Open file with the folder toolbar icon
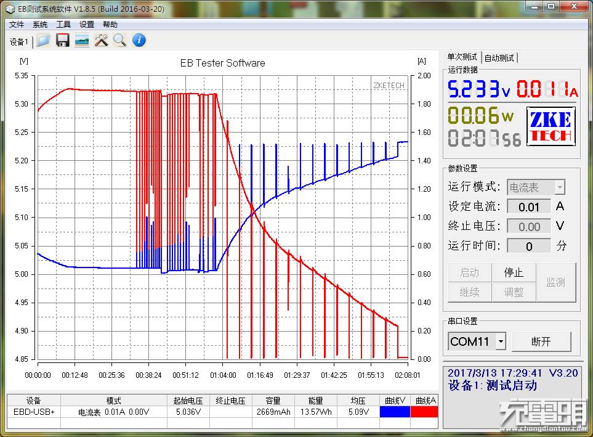593x437 pixels. 43,40
